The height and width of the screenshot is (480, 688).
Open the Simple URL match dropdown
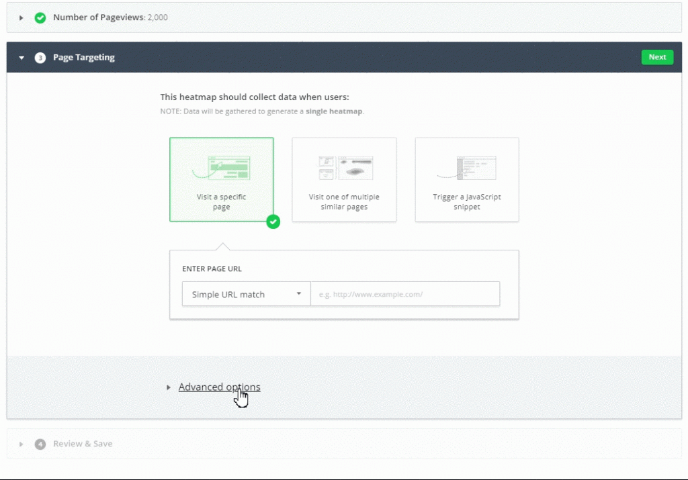coord(246,293)
